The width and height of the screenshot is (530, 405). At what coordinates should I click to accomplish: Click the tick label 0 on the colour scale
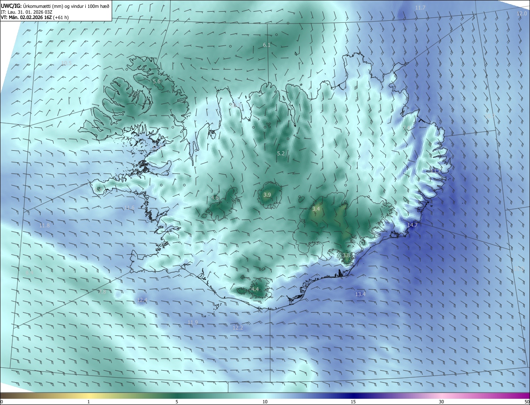click(2, 402)
